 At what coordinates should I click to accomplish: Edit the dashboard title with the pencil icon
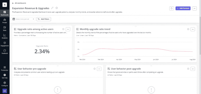pos(52,8)
